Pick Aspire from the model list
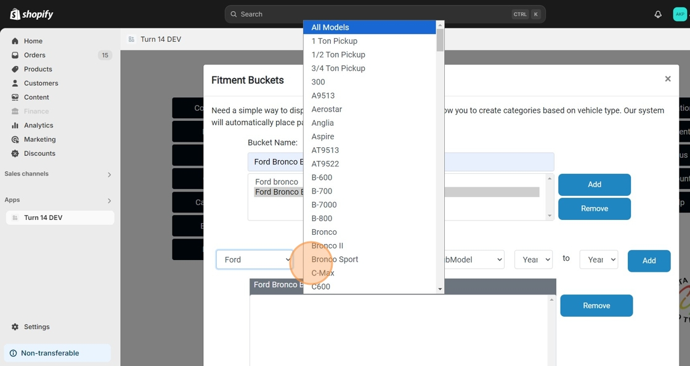 [x=370, y=136]
